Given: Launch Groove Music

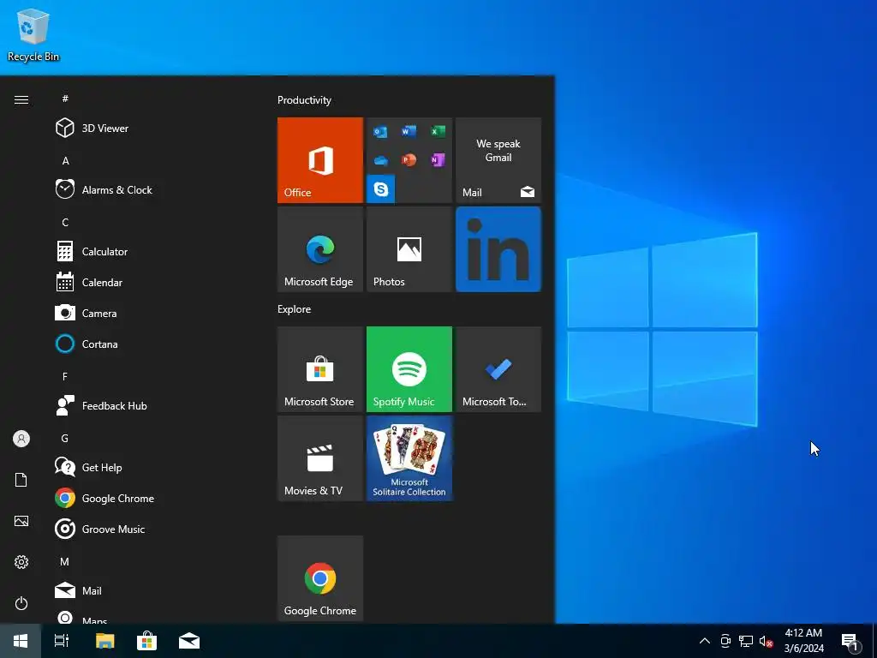Looking at the screenshot, I should pyautogui.click(x=151, y=529).
